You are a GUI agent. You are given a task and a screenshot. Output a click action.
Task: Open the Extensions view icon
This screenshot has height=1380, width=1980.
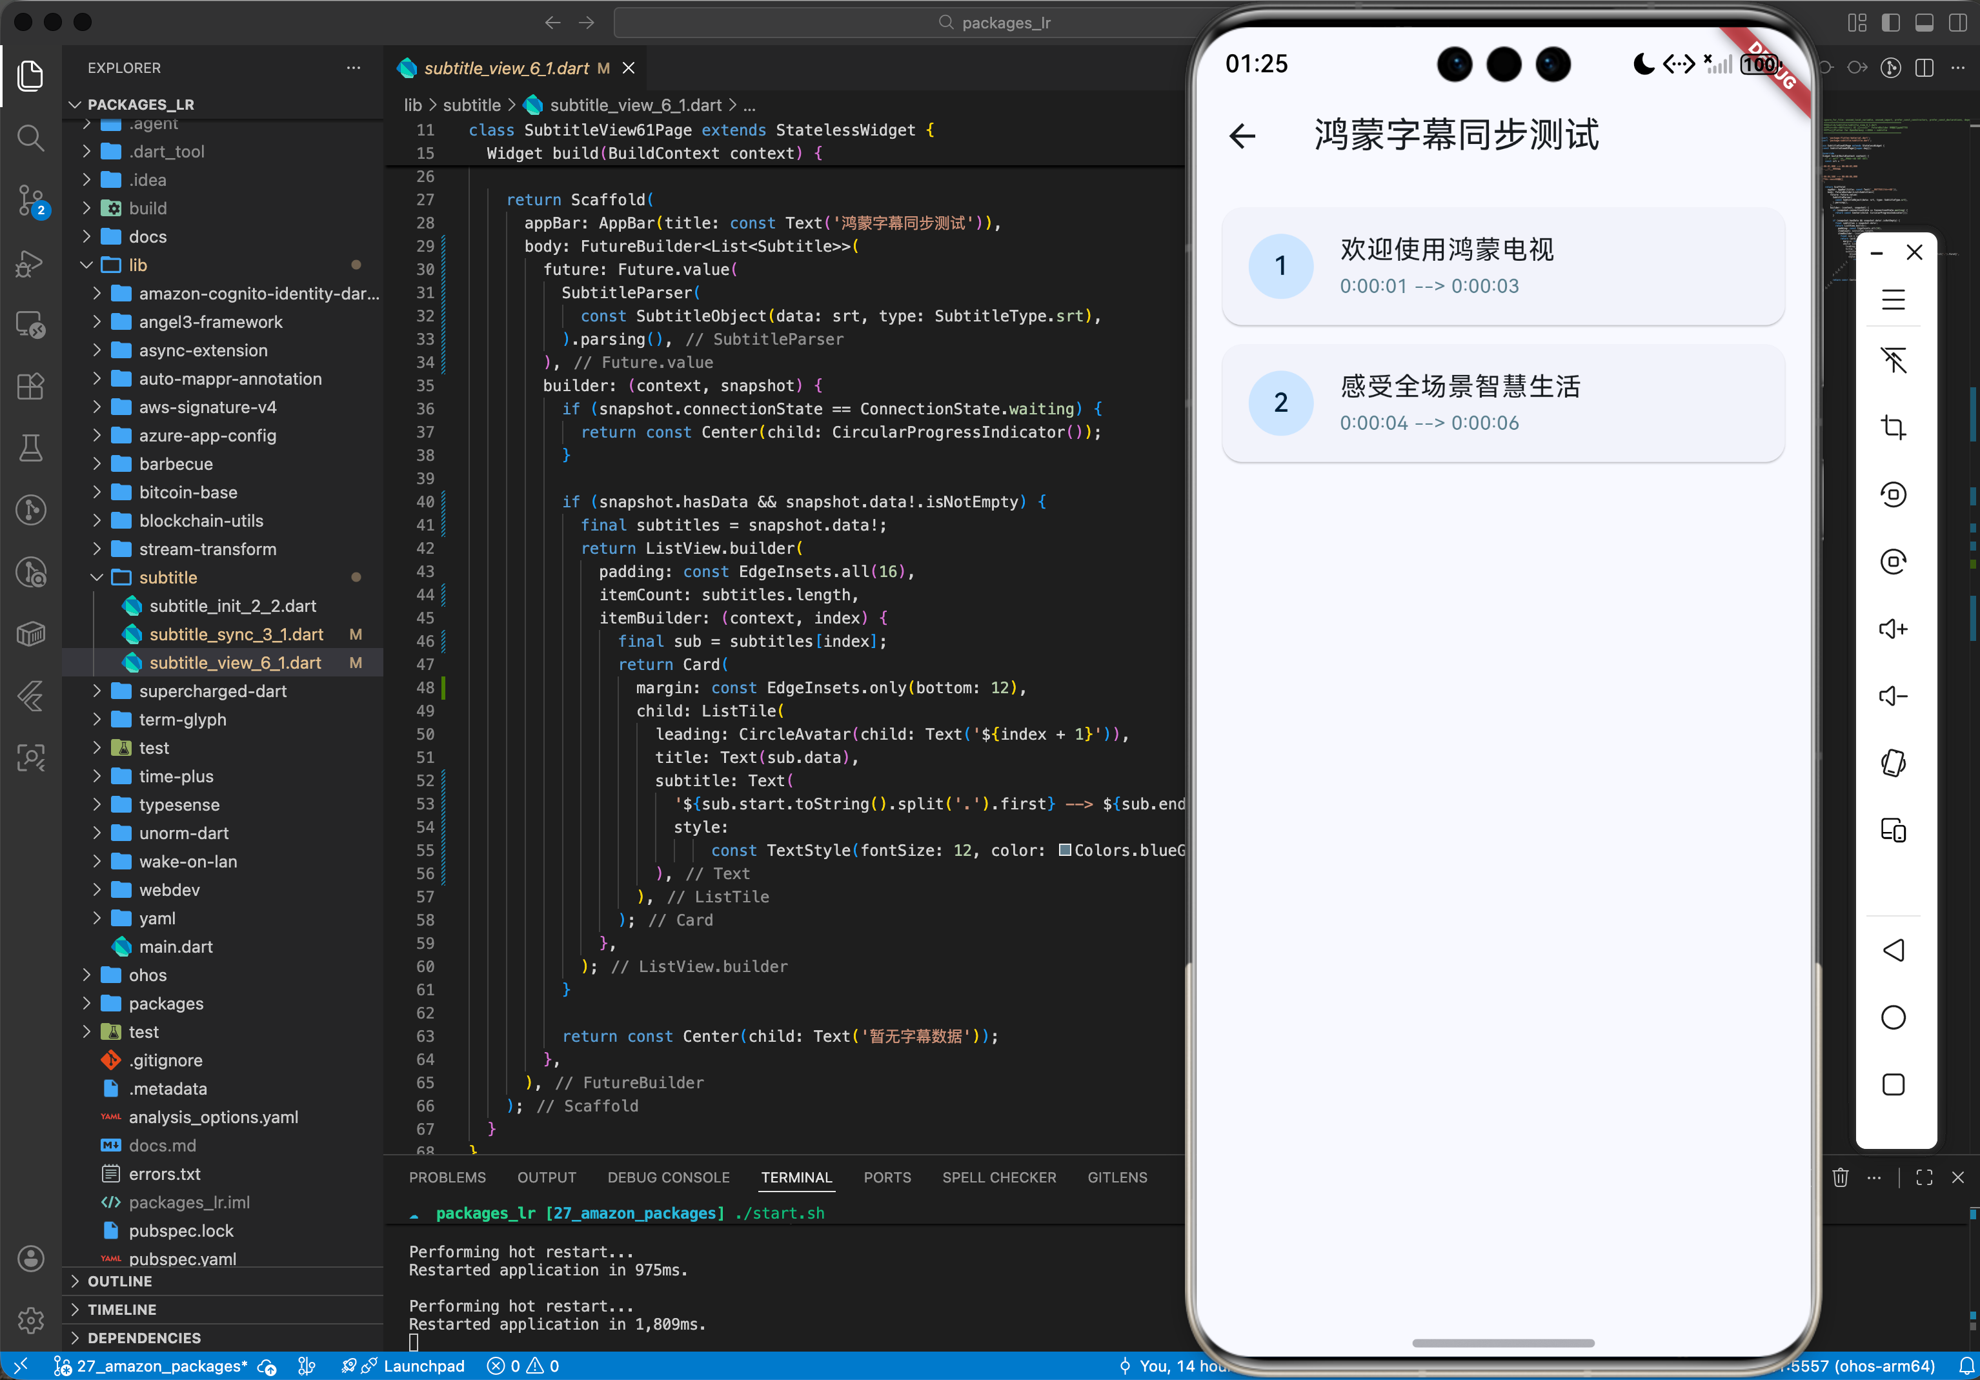(31, 387)
